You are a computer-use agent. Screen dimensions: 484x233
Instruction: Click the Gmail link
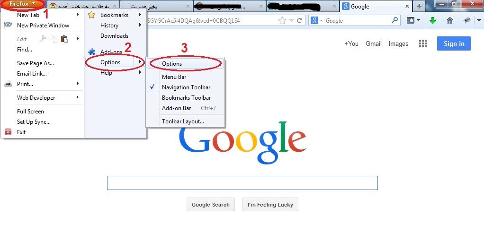pyautogui.click(x=374, y=44)
